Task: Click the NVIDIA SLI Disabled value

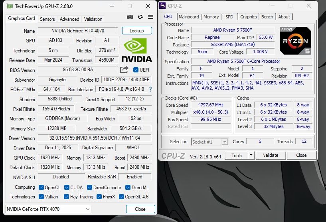Action: point(61,177)
